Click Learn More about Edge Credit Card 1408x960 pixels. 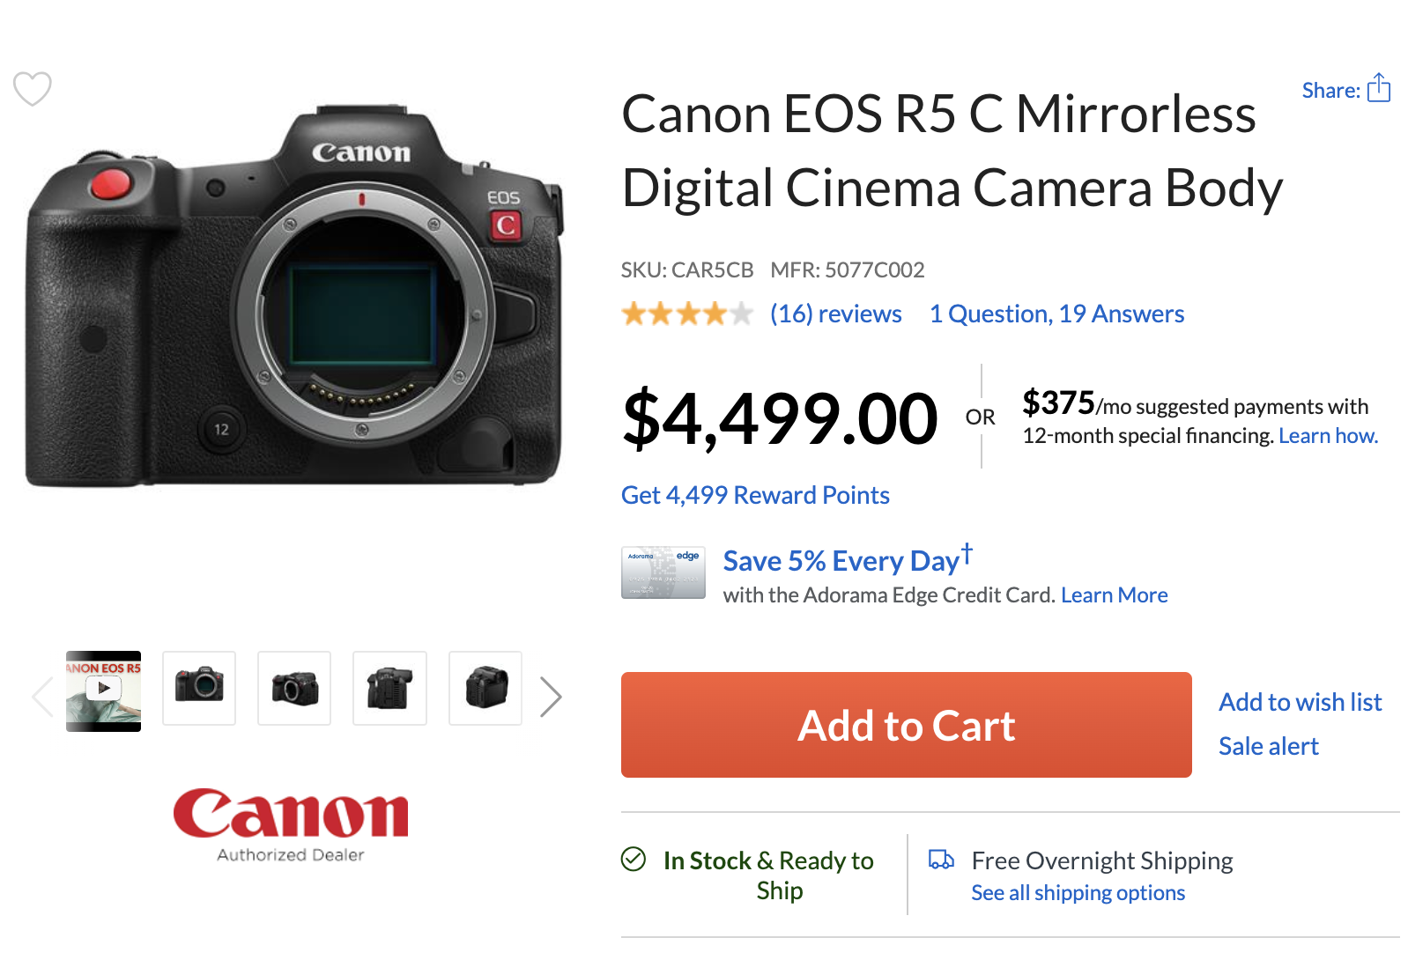[x=1114, y=595]
